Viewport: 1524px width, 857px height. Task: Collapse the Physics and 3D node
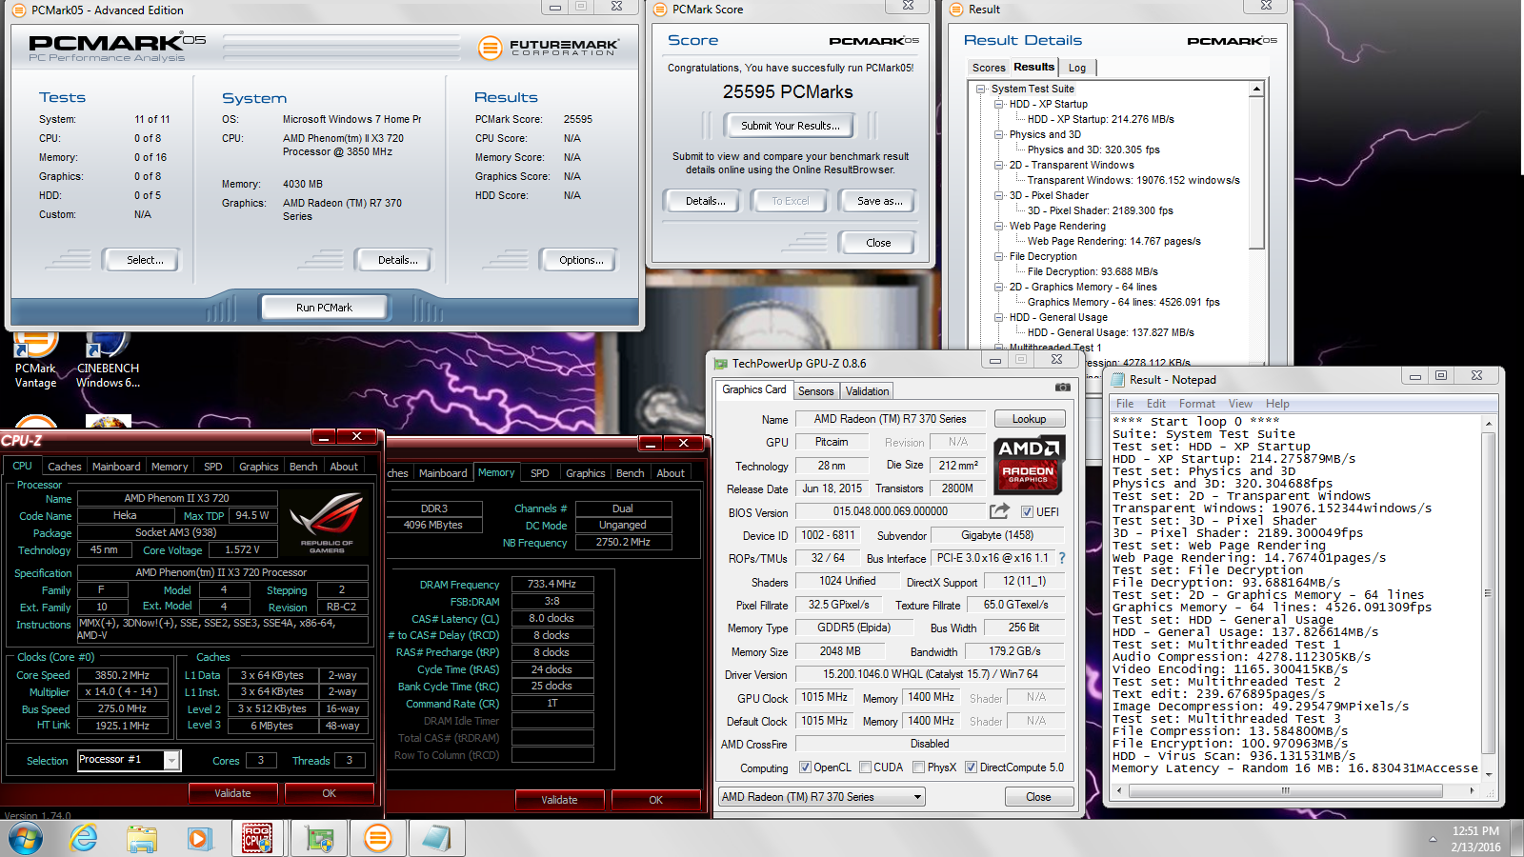click(999, 134)
